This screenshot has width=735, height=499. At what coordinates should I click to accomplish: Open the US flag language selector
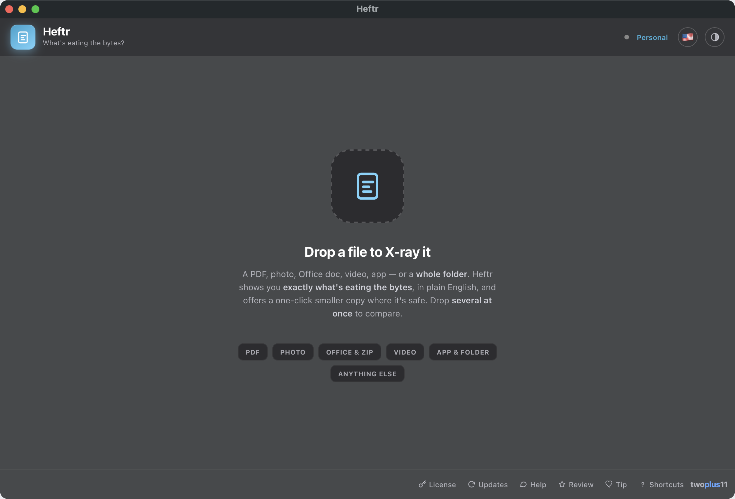[x=687, y=37]
